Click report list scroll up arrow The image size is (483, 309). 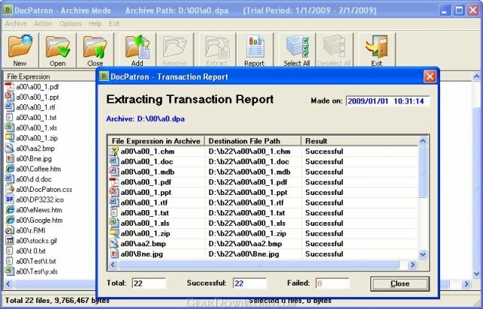(x=423, y=141)
